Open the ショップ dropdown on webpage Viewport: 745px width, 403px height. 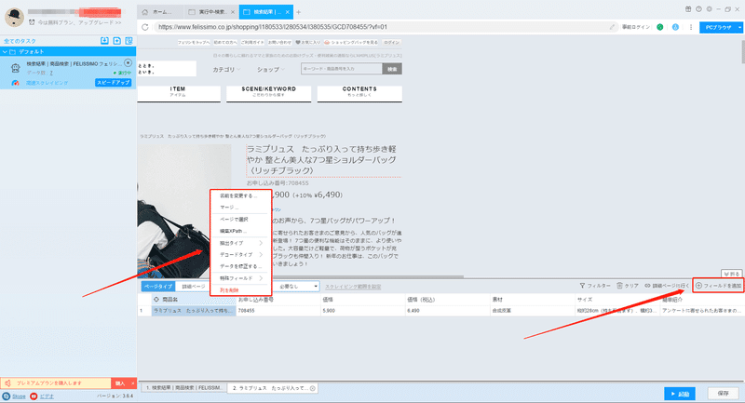pos(271,69)
